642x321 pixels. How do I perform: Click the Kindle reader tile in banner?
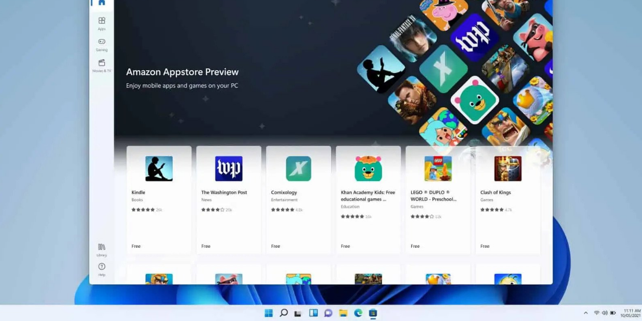tap(381, 68)
